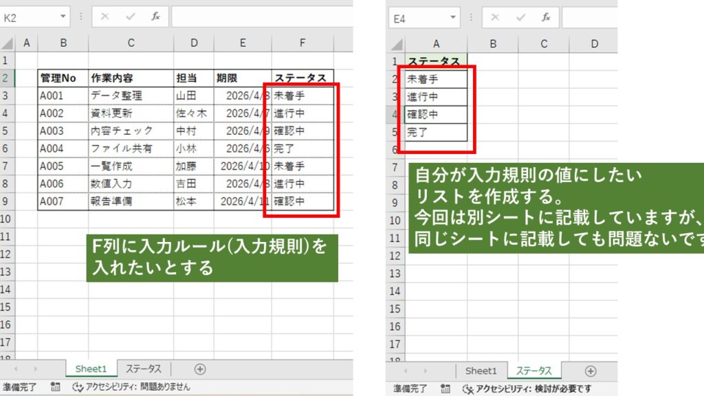
Task: Switch to ステータス tab next to active Sheet1
Action: coord(143,369)
